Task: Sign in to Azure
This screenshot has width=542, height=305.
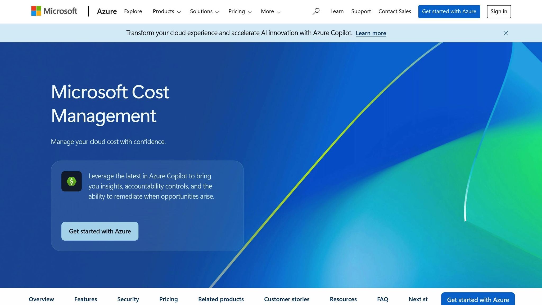Action: coord(499,11)
